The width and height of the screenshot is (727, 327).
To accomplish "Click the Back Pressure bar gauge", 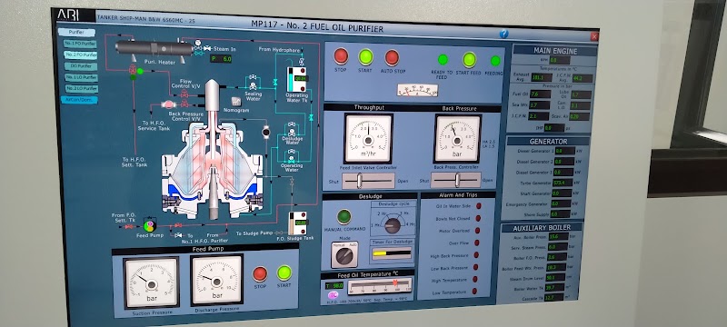I will [x=457, y=138].
